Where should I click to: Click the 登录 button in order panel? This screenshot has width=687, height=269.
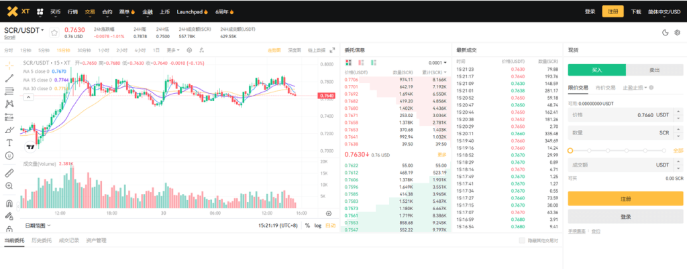tap(625, 217)
